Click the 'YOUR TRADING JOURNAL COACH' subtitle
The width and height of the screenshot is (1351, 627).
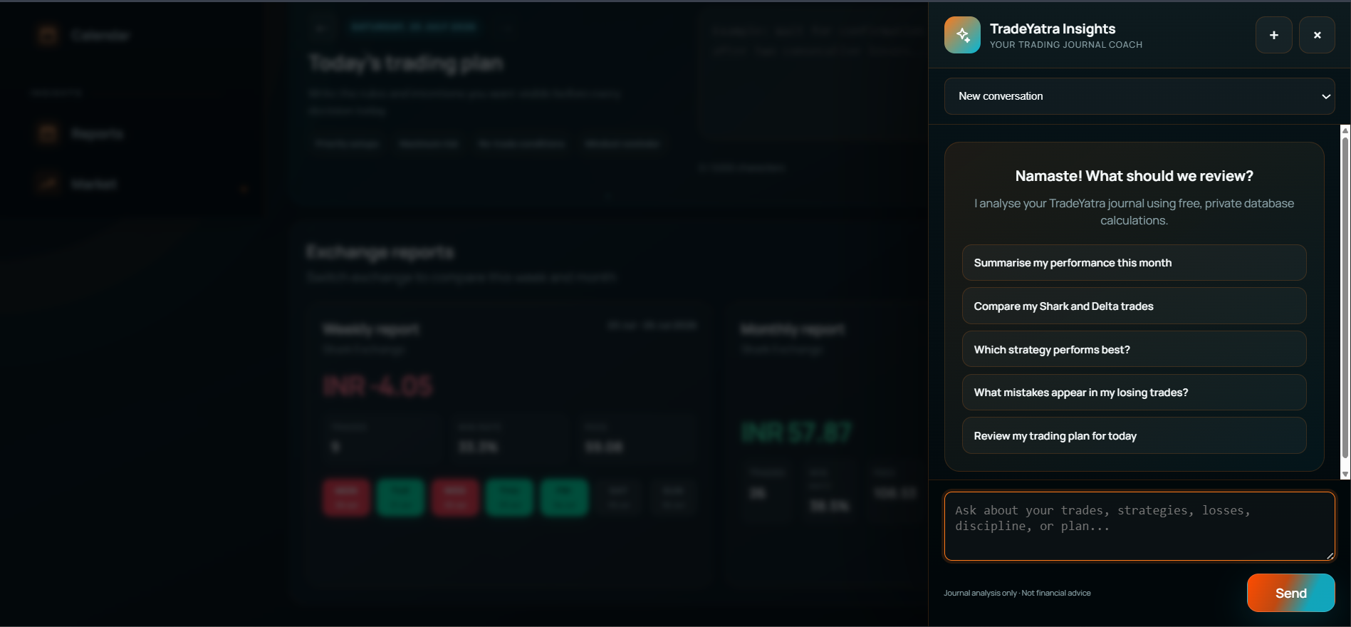pos(1065,45)
